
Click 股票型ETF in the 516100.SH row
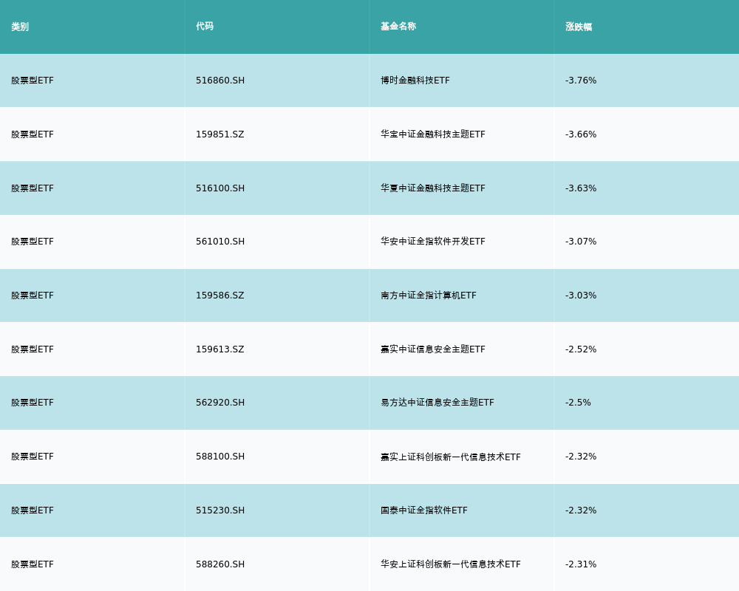33,188
